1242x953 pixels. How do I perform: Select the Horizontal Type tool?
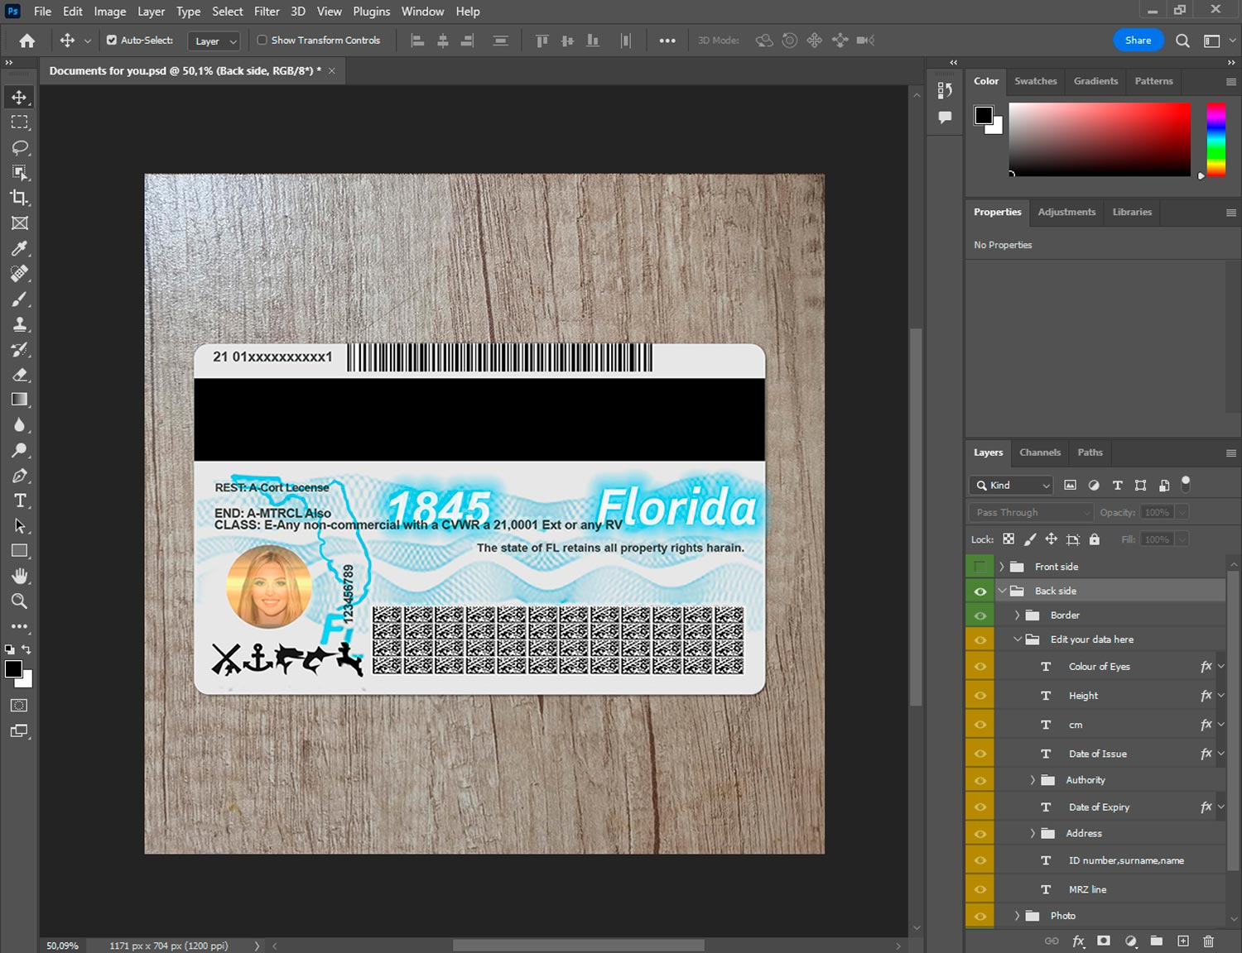[20, 500]
